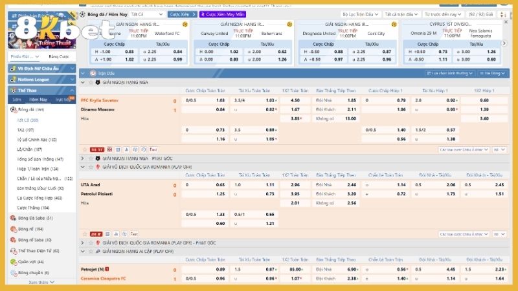Viewport: 518px width, 291px height.
Task: Star the Giải Ngoại Hạng Ai Cập (Play Off) league
Action: [x=91, y=252]
